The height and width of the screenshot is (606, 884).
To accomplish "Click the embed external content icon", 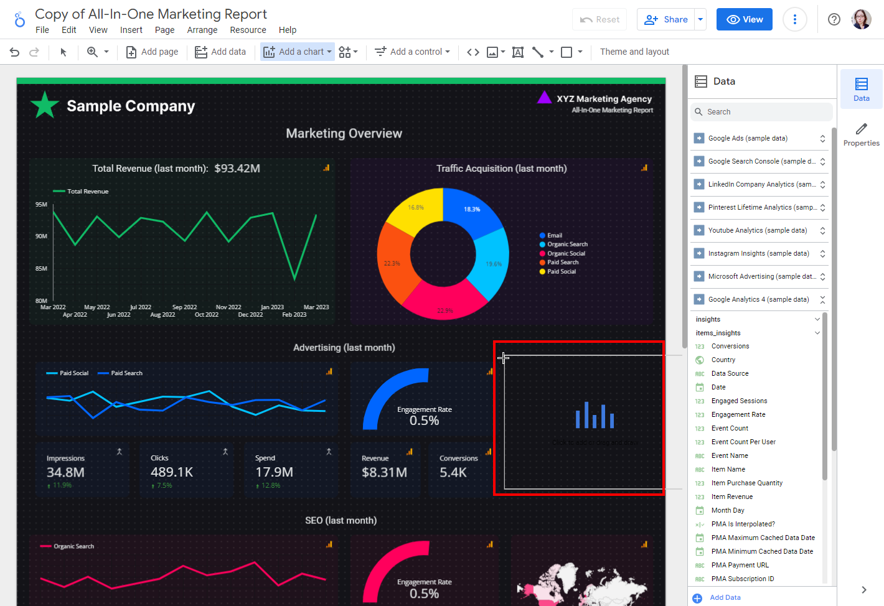I will click(x=473, y=52).
